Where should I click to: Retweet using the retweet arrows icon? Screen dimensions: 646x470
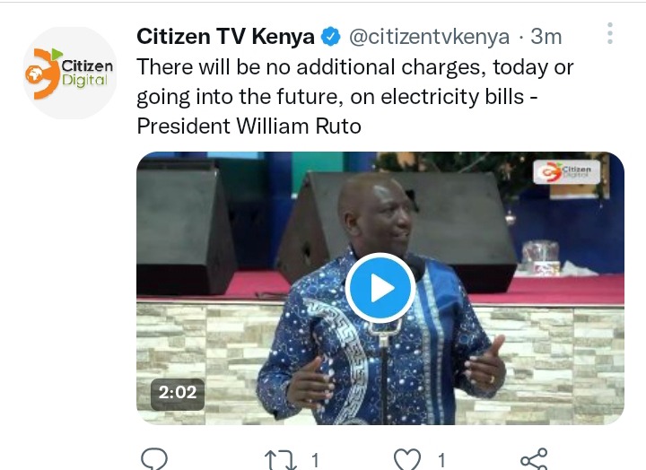tap(281, 460)
